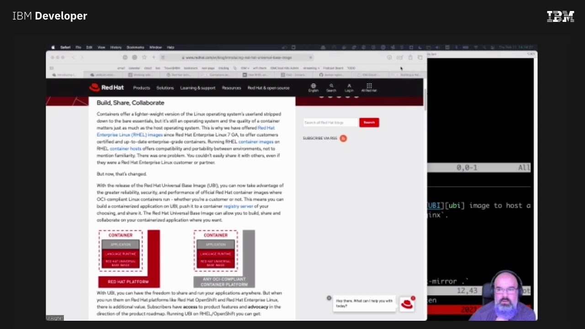Follow the 'registry server' link
The width and height of the screenshot is (585, 329).
(x=238, y=206)
